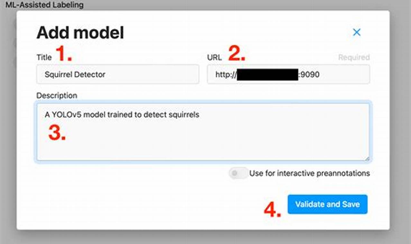Click the interactive preannotations label text

coord(310,173)
